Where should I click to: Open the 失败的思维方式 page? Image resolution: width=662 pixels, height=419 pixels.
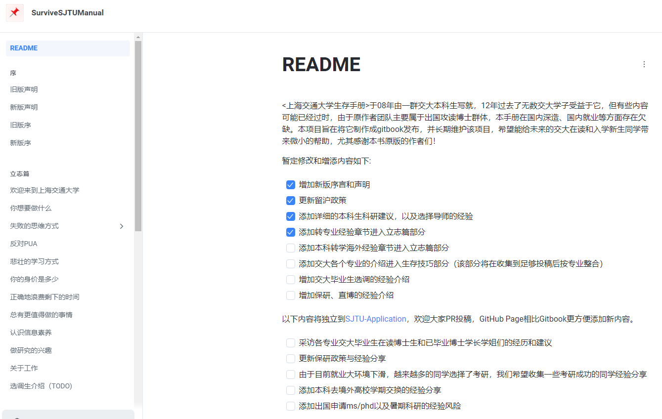(x=35, y=226)
